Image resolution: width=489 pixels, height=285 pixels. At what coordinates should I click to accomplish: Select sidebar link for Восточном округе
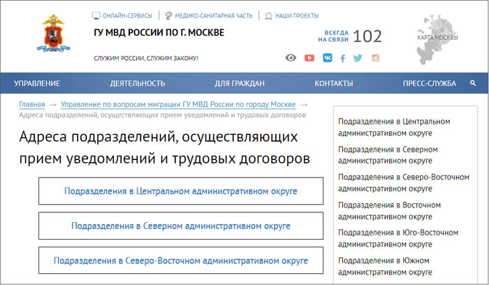click(390, 211)
